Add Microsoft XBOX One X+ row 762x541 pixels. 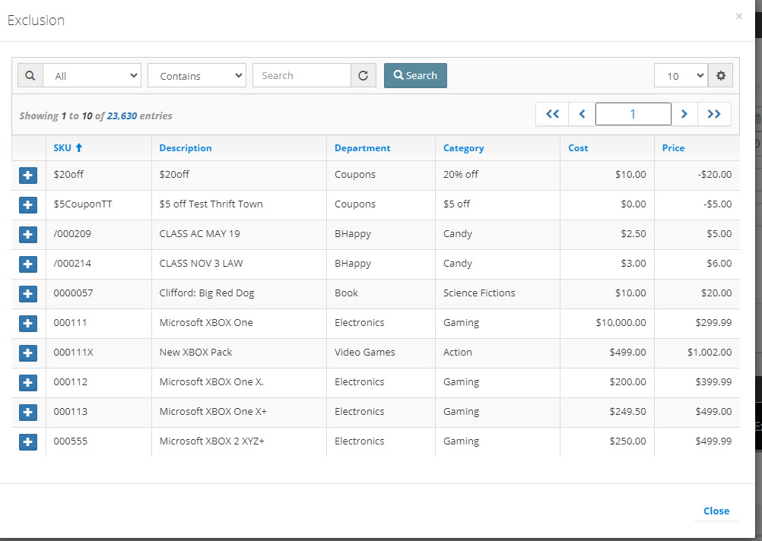pyautogui.click(x=28, y=413)
